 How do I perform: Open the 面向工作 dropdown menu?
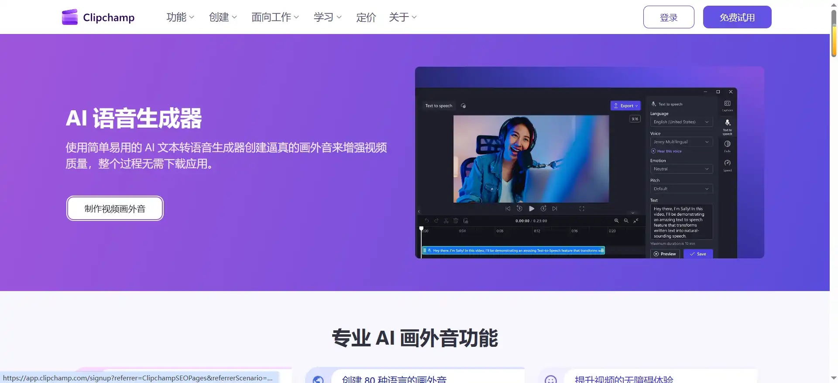[x=275, y=17]
